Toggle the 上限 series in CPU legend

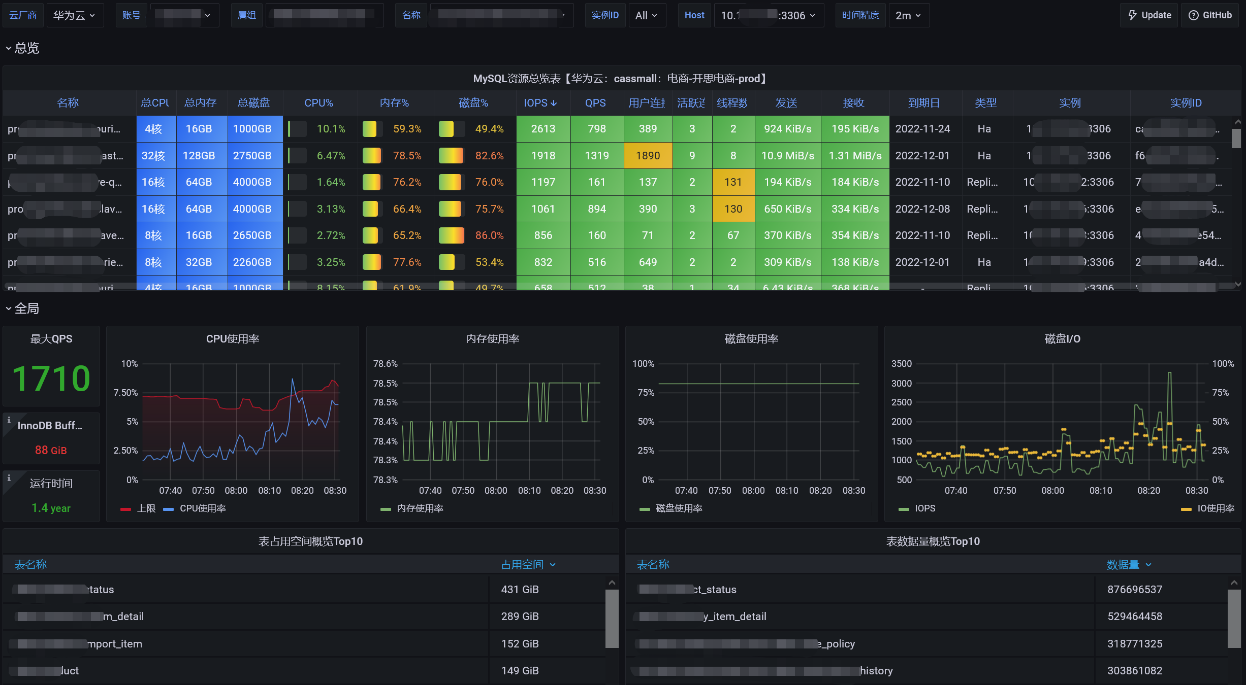146,508
